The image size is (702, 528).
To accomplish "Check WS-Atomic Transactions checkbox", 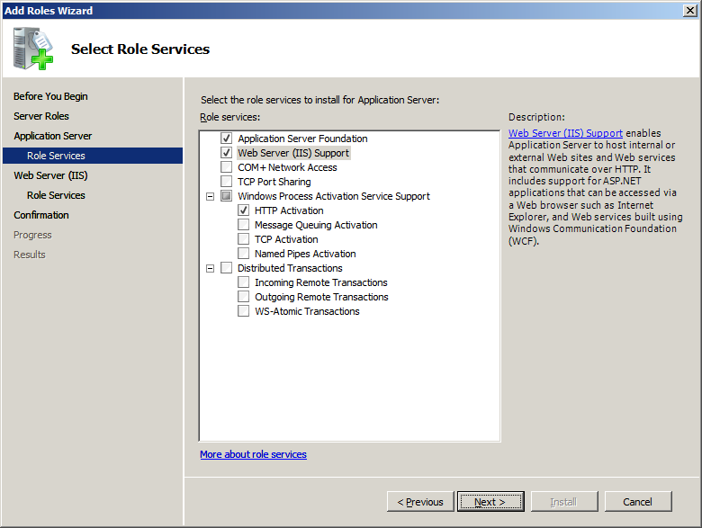I will coord(244,311).
